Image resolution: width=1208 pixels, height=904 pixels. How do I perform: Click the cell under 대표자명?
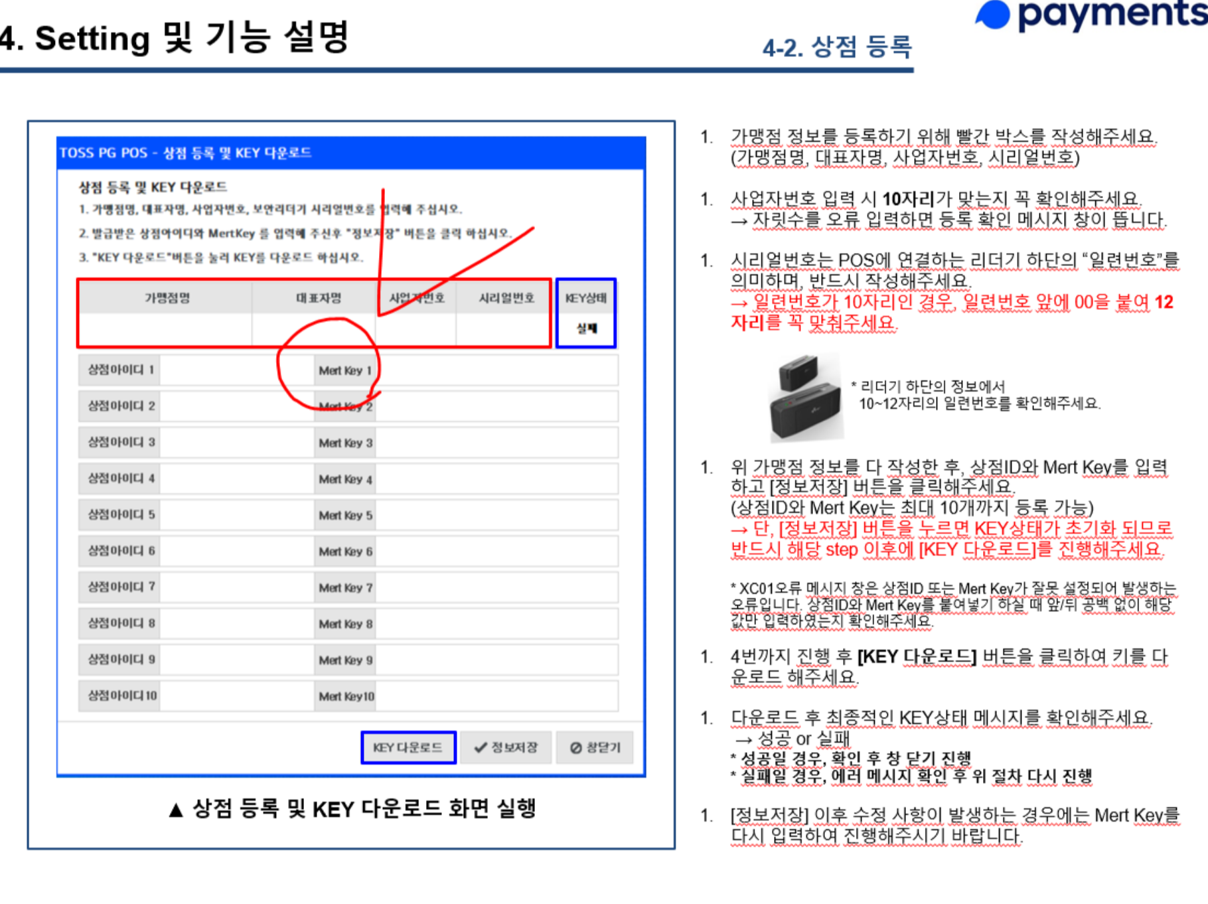(314, 329)
